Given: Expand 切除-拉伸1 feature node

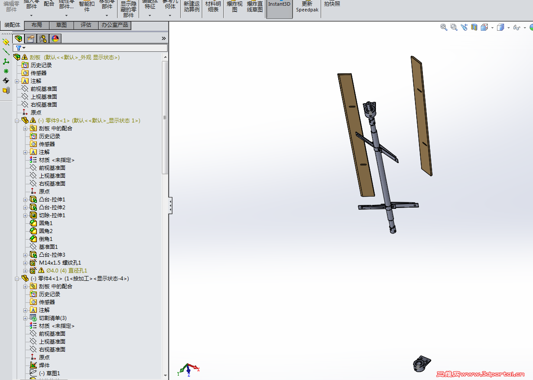Looking at the screenshot, I should (25, 215).
